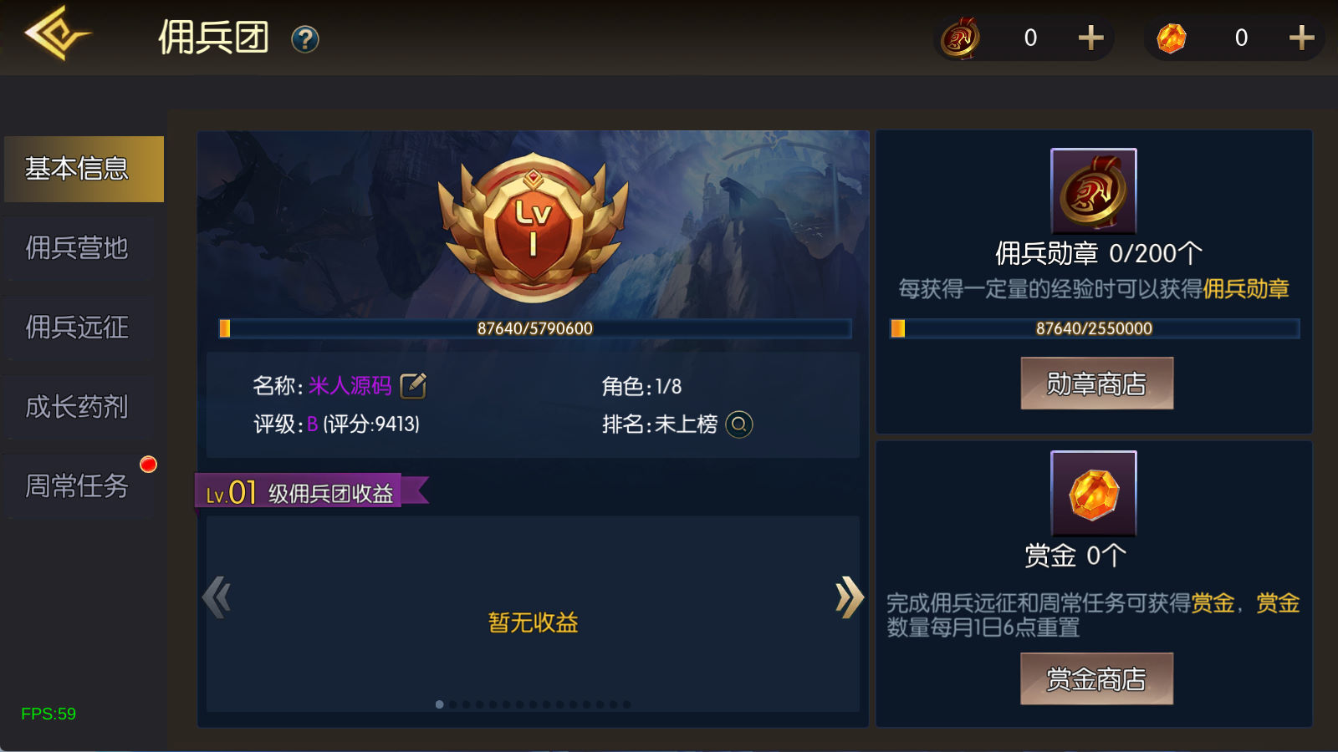Screen dimensions: 1338x752
Task: Click the golden back arrow icon
Action: point(57,34)
